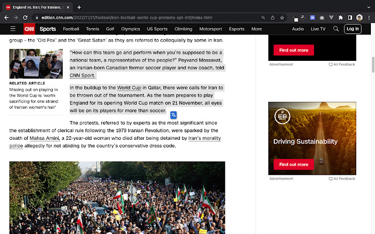View site information lock icon
This screenshot has height=234, width=375.
pyautogui.click(x=36, y=18)
